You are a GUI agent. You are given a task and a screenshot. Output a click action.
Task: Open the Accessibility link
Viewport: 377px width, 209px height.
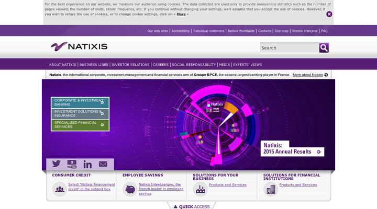tap(181, 31)
